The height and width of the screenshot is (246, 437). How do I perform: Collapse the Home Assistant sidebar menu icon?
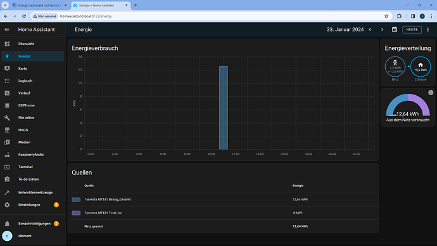(x=7, y=30)
